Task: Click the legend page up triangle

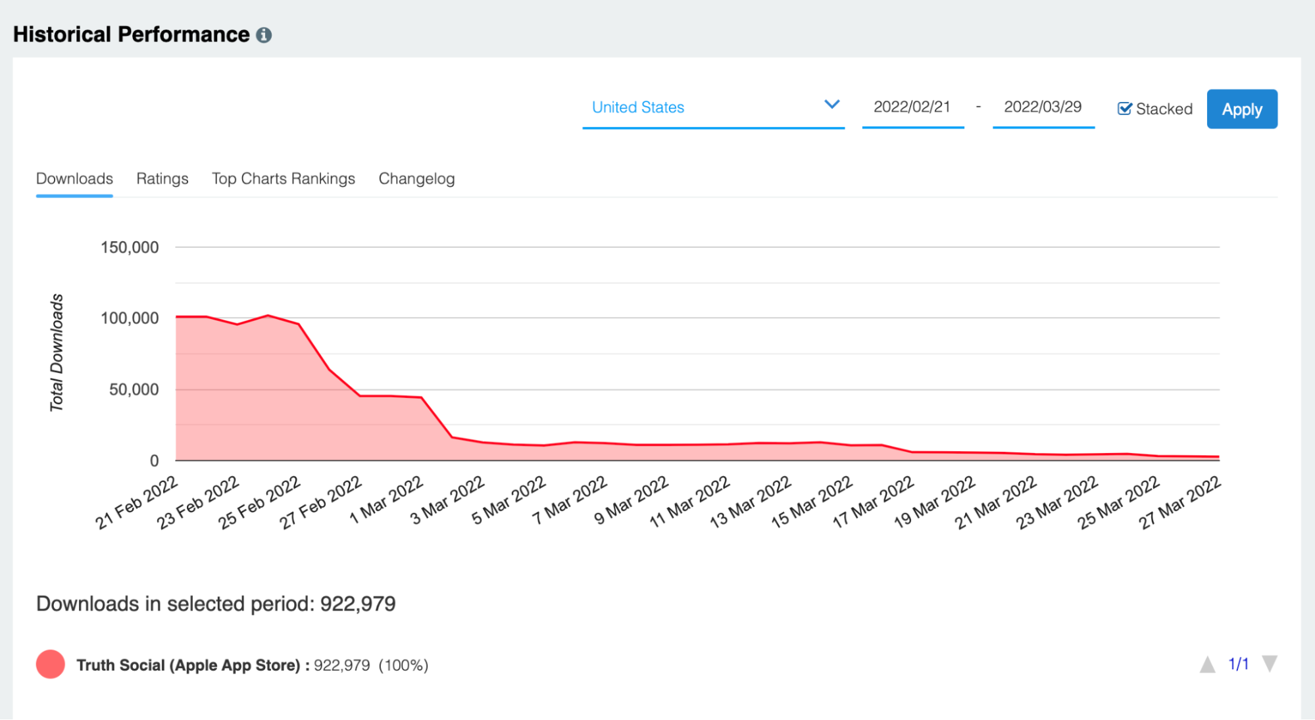Action: point(1207,665)
